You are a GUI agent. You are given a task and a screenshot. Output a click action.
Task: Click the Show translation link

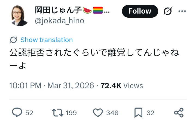click(47, 40)
